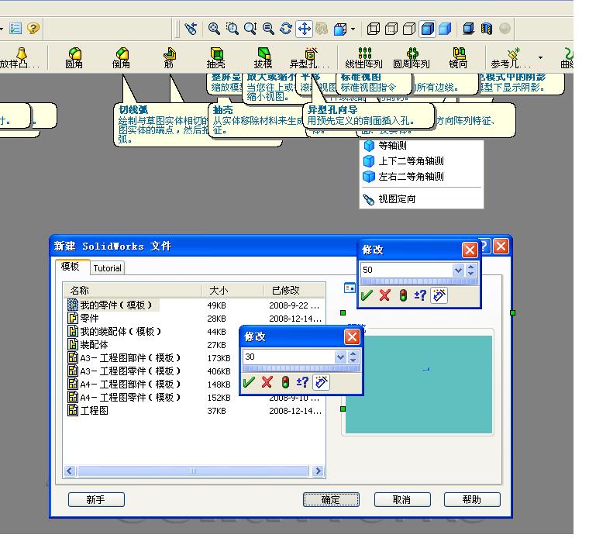Image resolution: width=589 pixels, height=538 pixels.
Task: Select the Draft (拔模) feature tool
Action: [263, 58]
